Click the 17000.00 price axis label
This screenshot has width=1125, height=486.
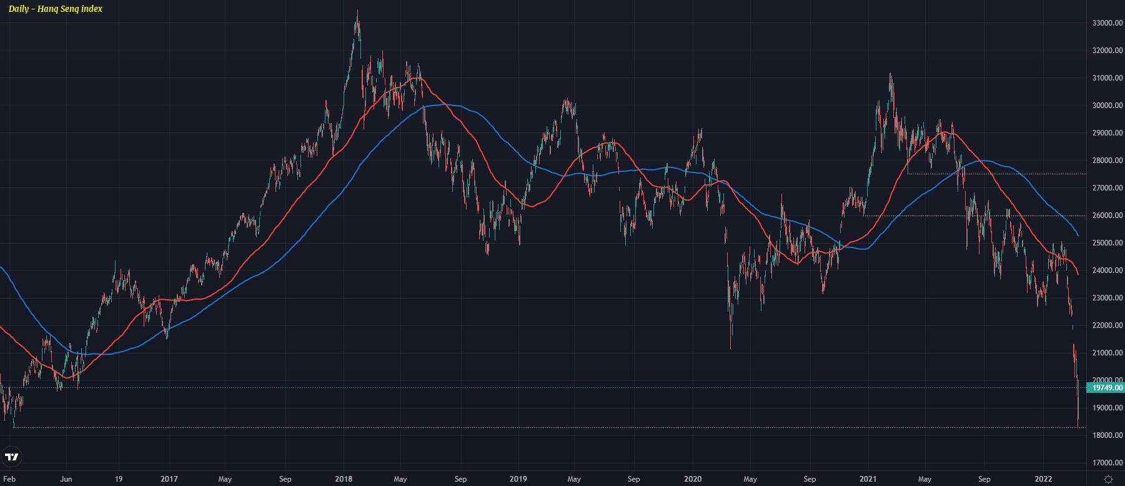tap(1107, 463)
